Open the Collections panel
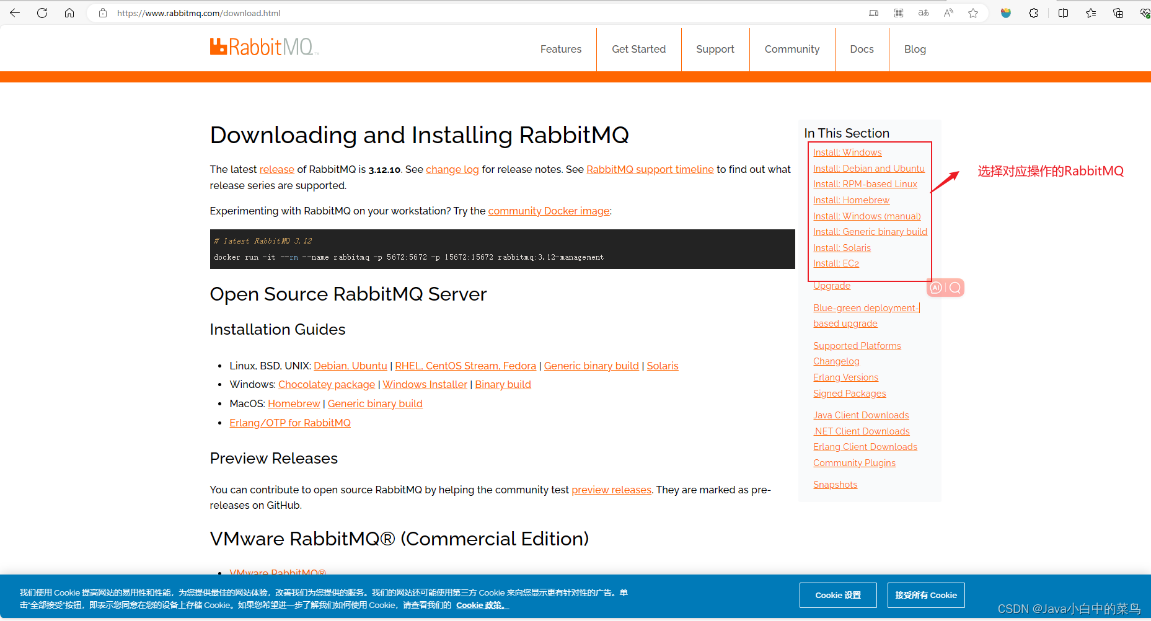This screenshot has width=1151, height=621. coord(1118,12)
